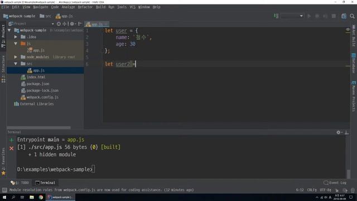Click the Debug bug icon
The width and height of the screenshot is (357, 201).
pos(317,16)
